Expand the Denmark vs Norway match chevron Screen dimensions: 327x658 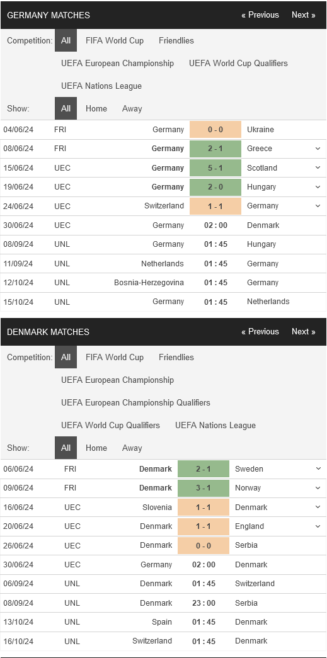(318, 487)
